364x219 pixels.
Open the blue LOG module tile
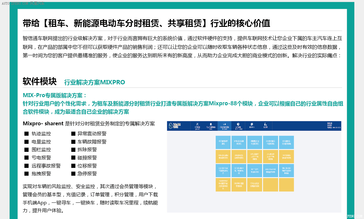(x=286, y=142)
